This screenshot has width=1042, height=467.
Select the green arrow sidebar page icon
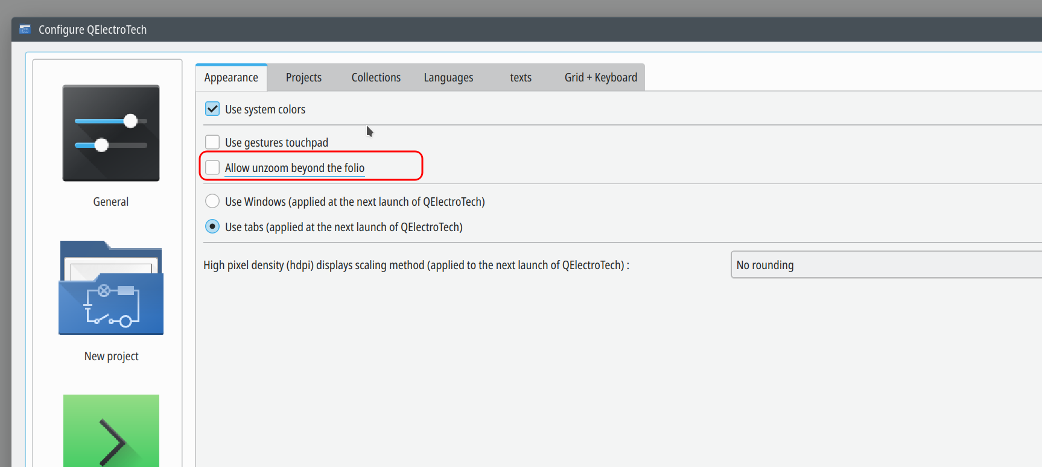[111, 431]
